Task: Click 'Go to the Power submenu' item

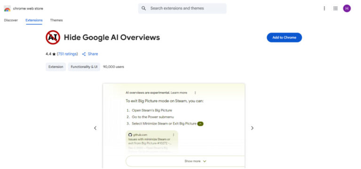Action: coord(153,117)
